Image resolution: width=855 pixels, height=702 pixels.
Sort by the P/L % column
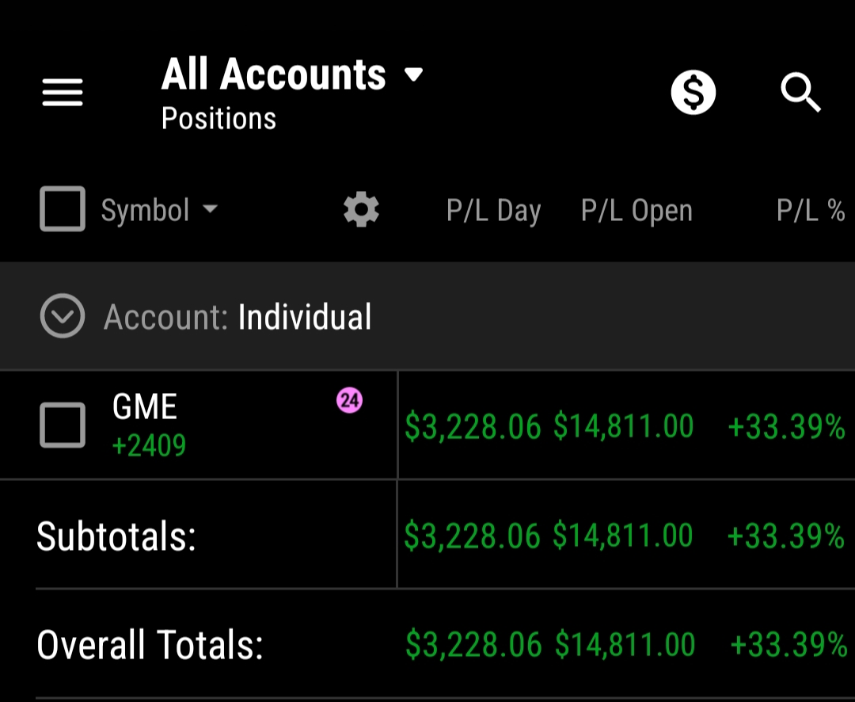tap(811, 211)
